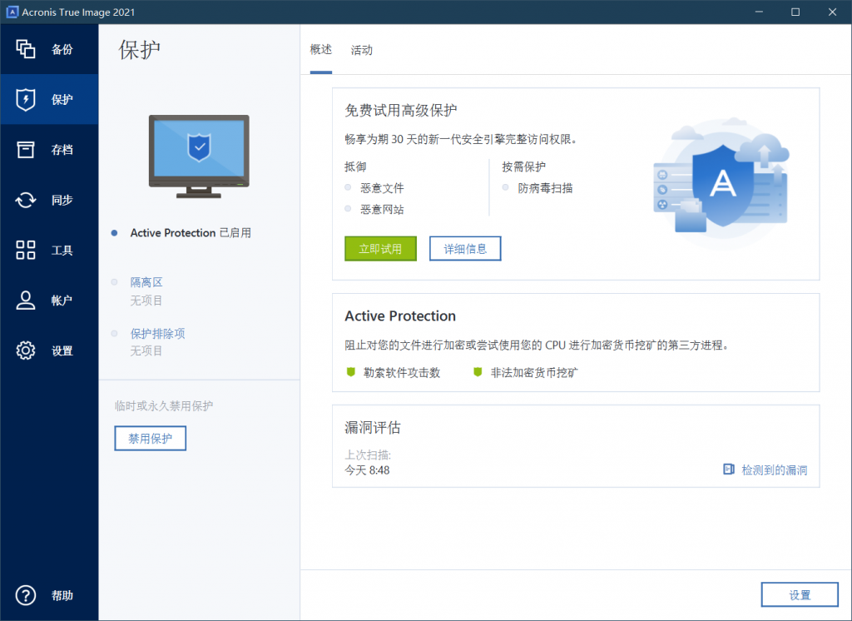
Task: Click the 存档 sidebar label
Action: (62, 150)
